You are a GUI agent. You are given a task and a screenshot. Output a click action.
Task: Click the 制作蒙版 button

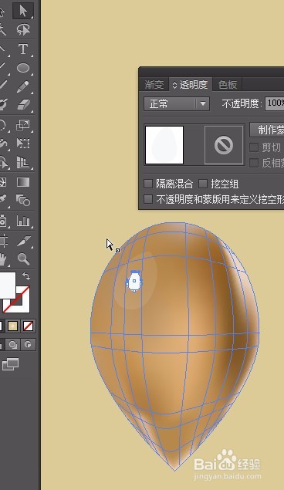267,130
